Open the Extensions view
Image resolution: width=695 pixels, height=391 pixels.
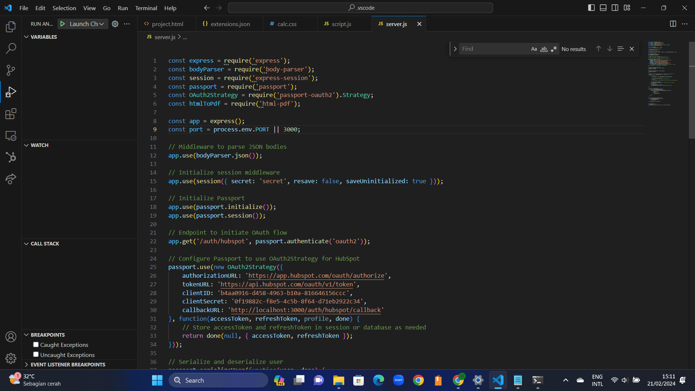[x=11, y=114]
